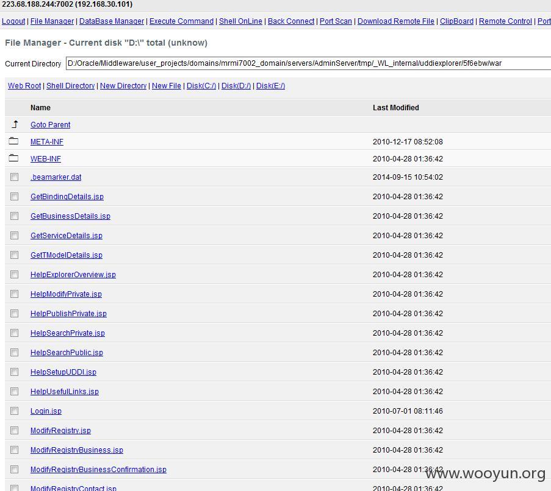This screenshot has width=551, height=491.
Task: Mark the HelpExplorerOverview.jsp checkbox
Action: point(15,274)
